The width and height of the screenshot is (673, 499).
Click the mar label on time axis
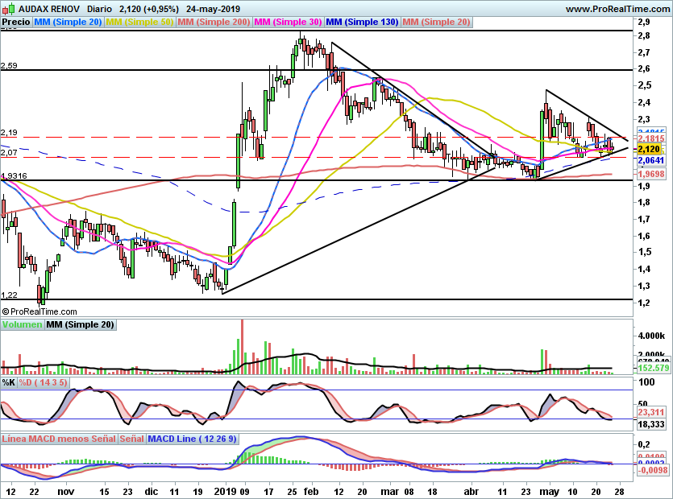390,491
